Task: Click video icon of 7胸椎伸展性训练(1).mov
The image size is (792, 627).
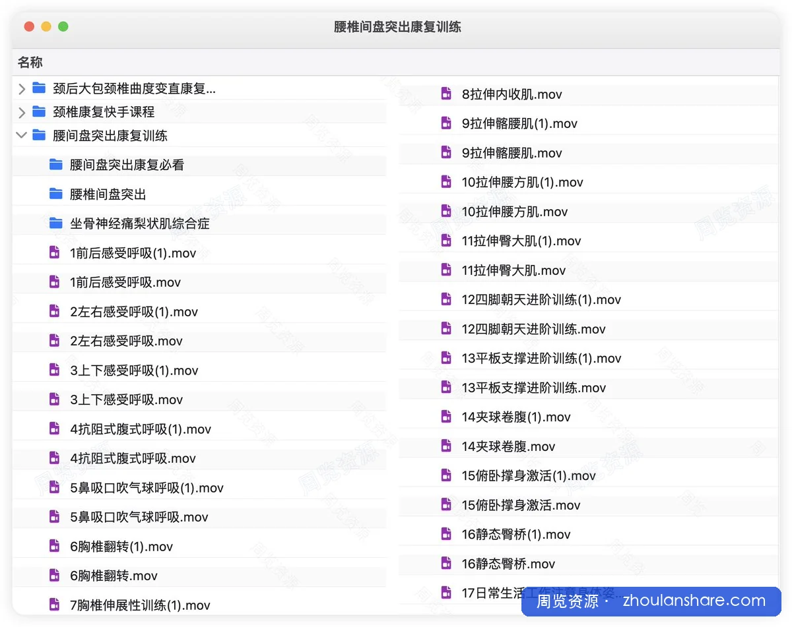Action: point(55,605)
